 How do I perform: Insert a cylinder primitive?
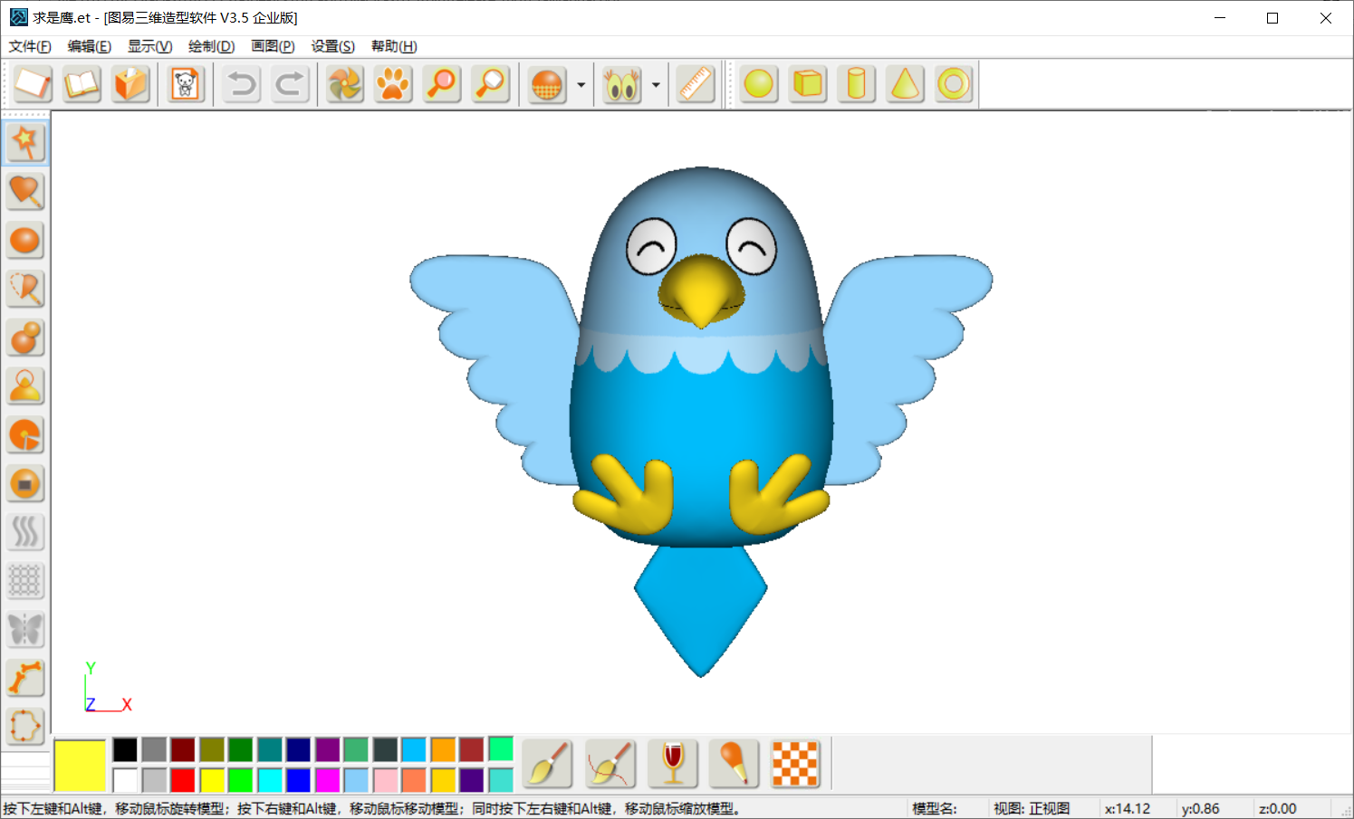(x=857, y=85)
